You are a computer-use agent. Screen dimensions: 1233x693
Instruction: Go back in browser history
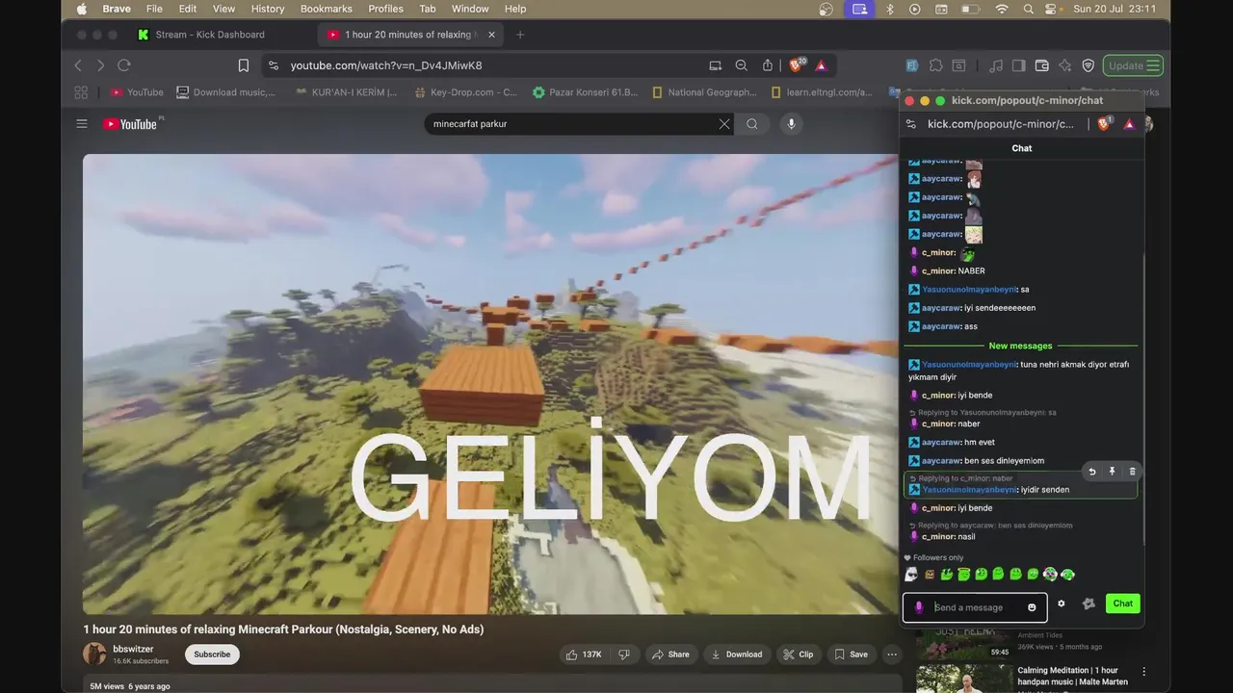click(78, 65)
